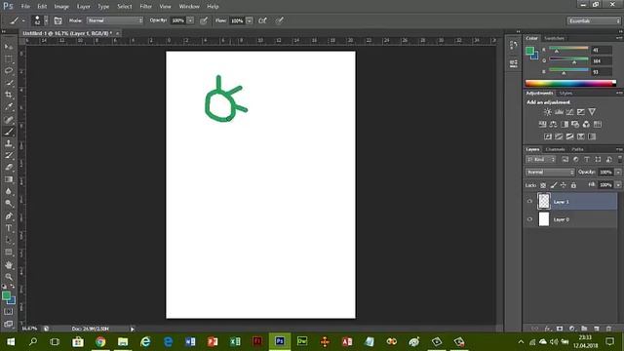624x351 pixels.
Task: Select the Rectangle shape tool
Action: pos(9,253)
